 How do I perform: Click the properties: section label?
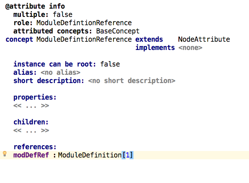click(35, 97)
